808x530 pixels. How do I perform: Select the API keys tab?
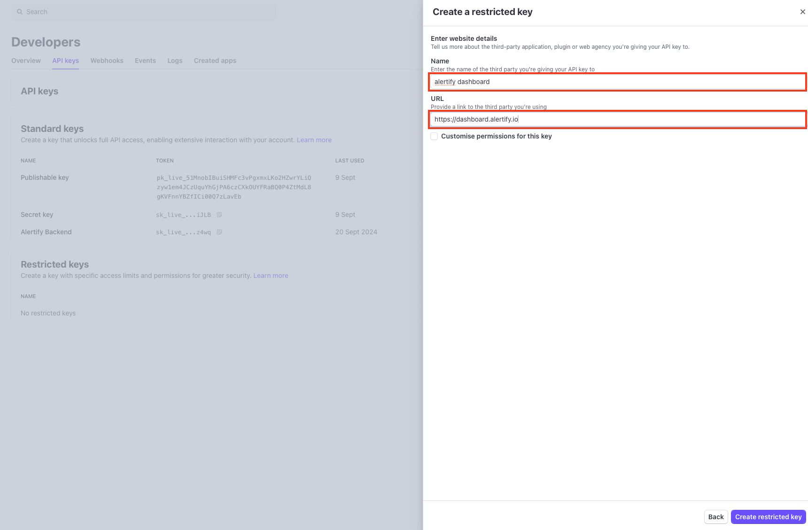pos(65,61)
